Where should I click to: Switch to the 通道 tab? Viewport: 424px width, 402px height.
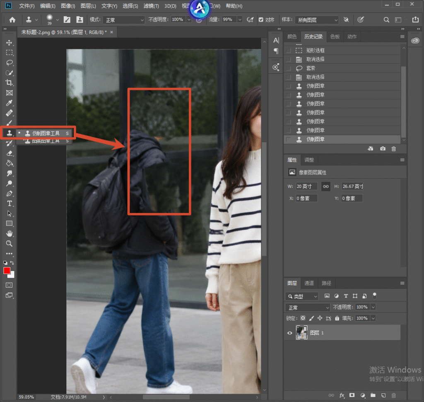point(309,283)
